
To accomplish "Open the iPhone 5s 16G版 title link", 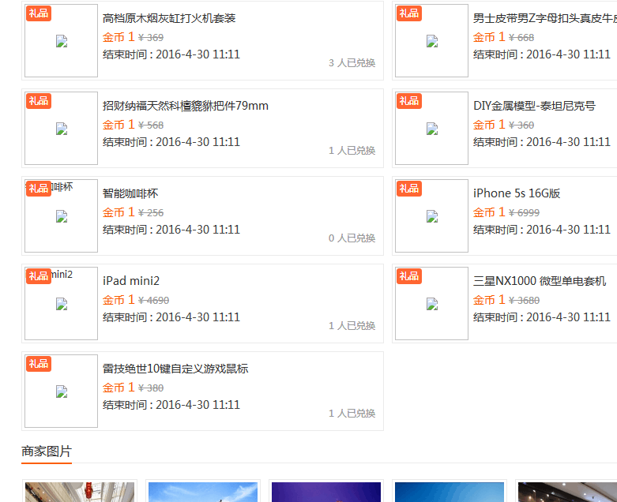I will pyautogui.click(x=517, y=193).
